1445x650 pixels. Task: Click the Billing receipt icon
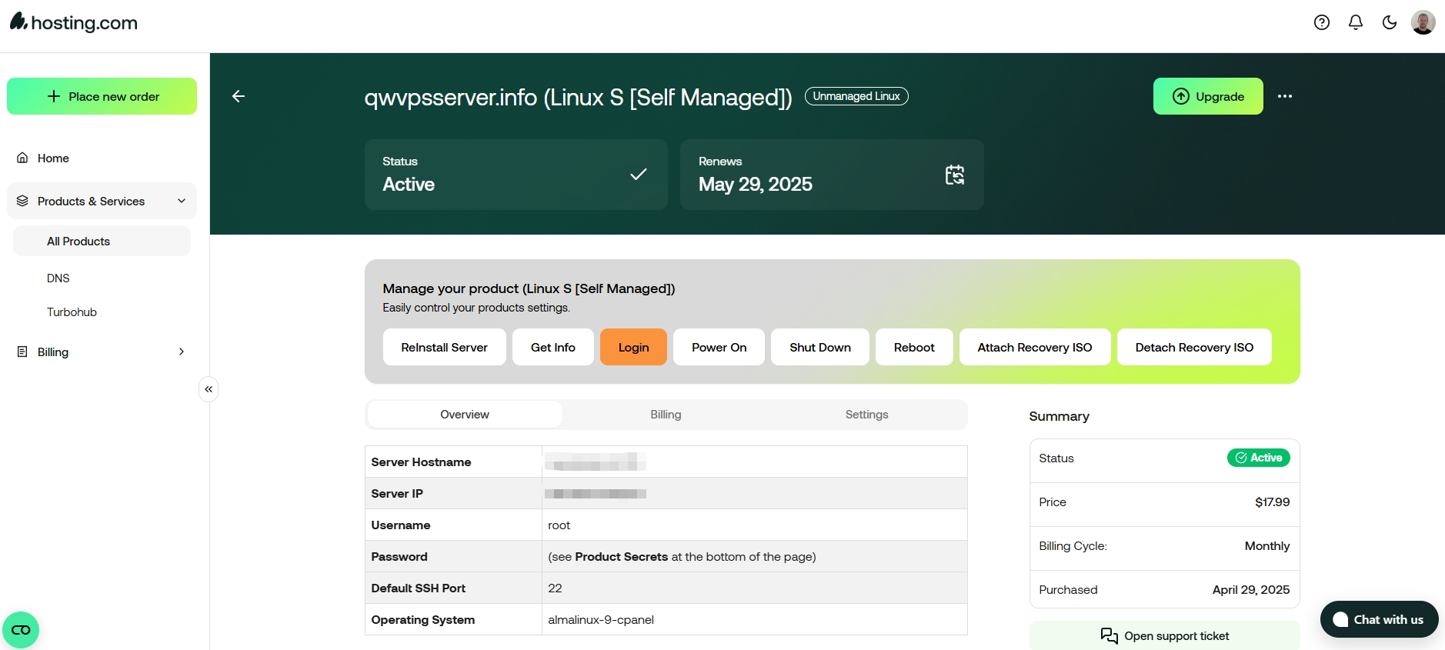click(22, 352)
